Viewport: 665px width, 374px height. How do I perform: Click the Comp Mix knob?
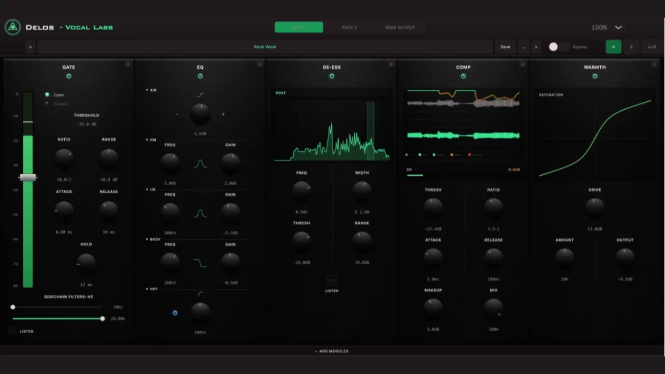pyautogui.click(x=493, y=308)
